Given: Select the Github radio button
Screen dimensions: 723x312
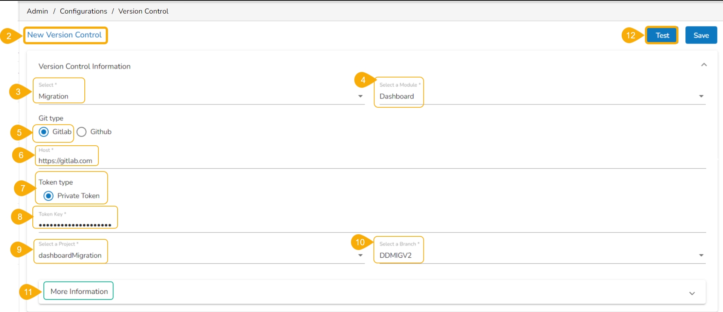Looking at the screenshot, I should (x=82, y=132).
